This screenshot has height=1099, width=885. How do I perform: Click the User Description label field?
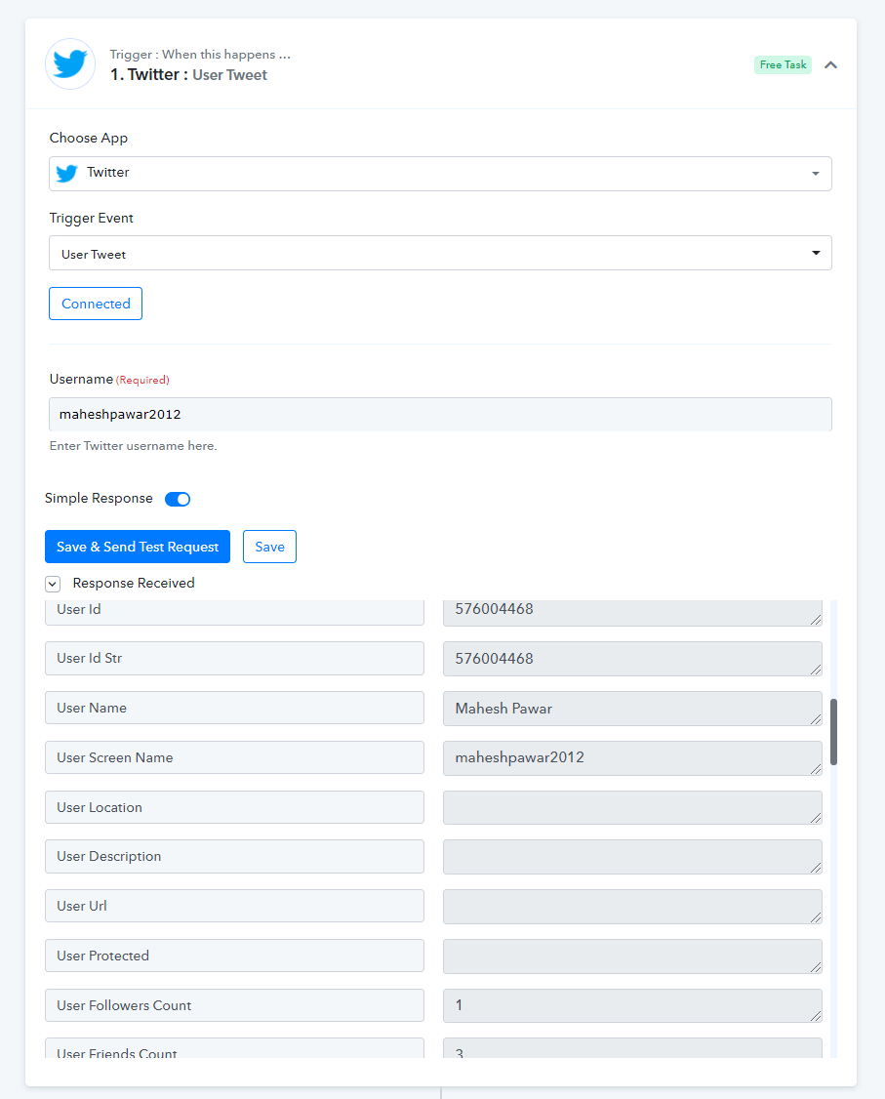click(x=234, y=857)
